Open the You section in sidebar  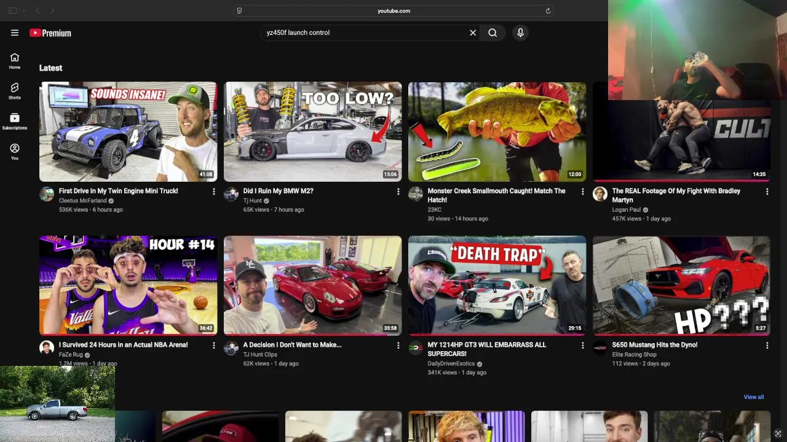pyautogui.click(x=15, y=152)
